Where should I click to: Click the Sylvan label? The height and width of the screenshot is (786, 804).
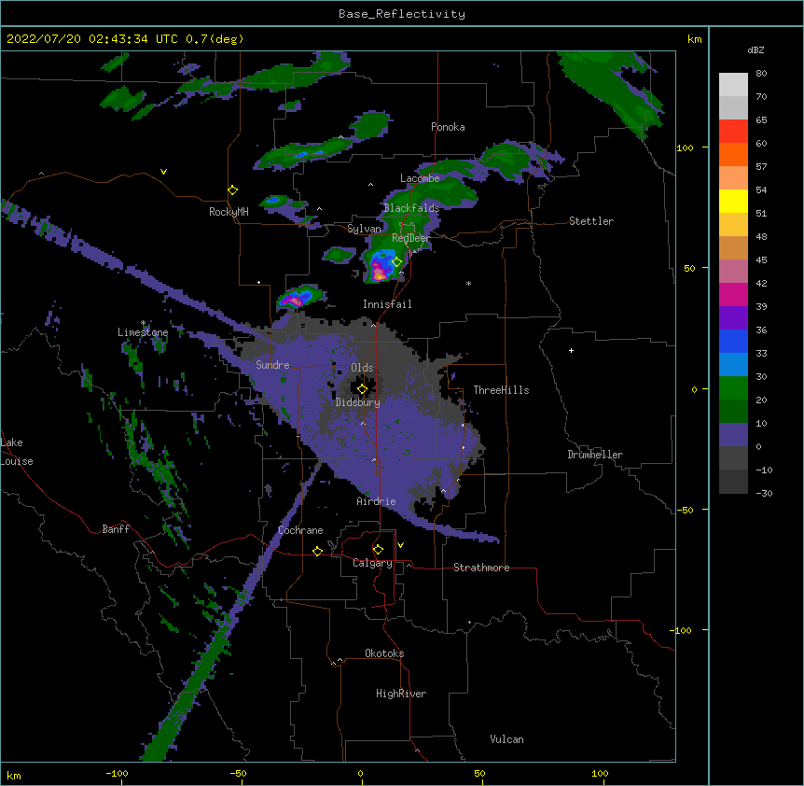(364, 229)
